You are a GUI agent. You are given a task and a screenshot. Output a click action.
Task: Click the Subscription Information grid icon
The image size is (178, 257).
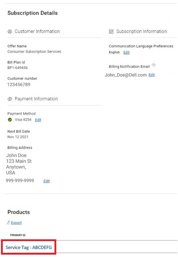111,31
